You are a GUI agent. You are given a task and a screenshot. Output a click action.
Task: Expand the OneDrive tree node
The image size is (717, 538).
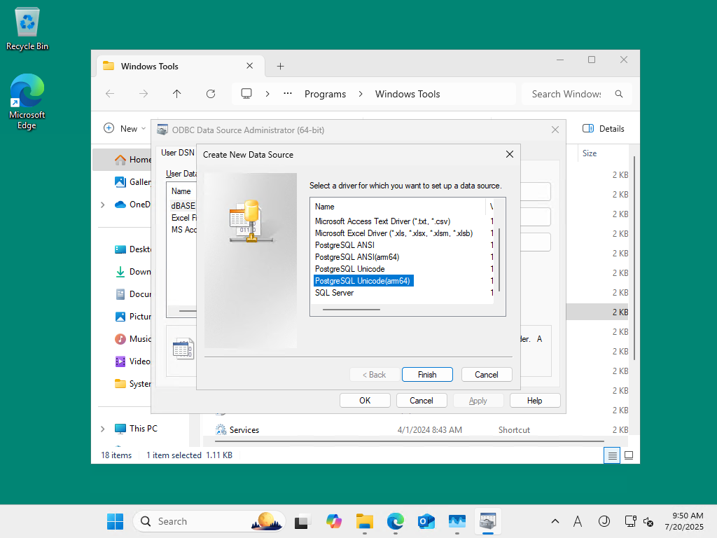(103, 205)
